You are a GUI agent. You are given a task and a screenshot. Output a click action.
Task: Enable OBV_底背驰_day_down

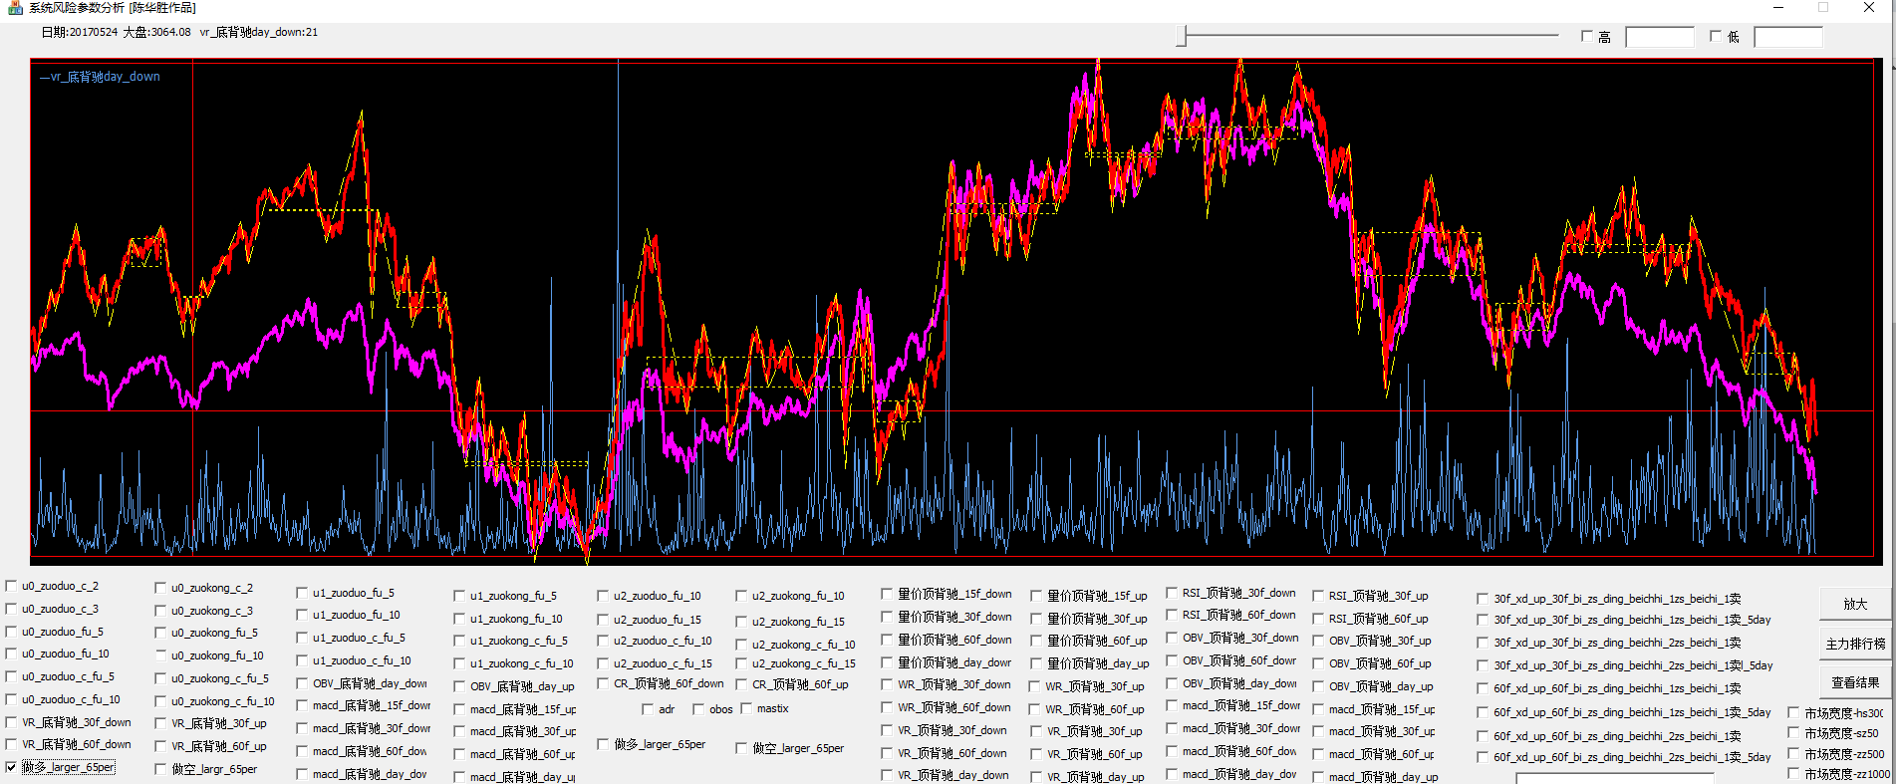302,683
